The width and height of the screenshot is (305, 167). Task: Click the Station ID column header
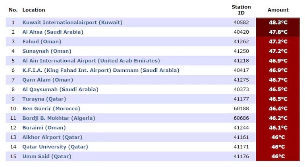241,10
